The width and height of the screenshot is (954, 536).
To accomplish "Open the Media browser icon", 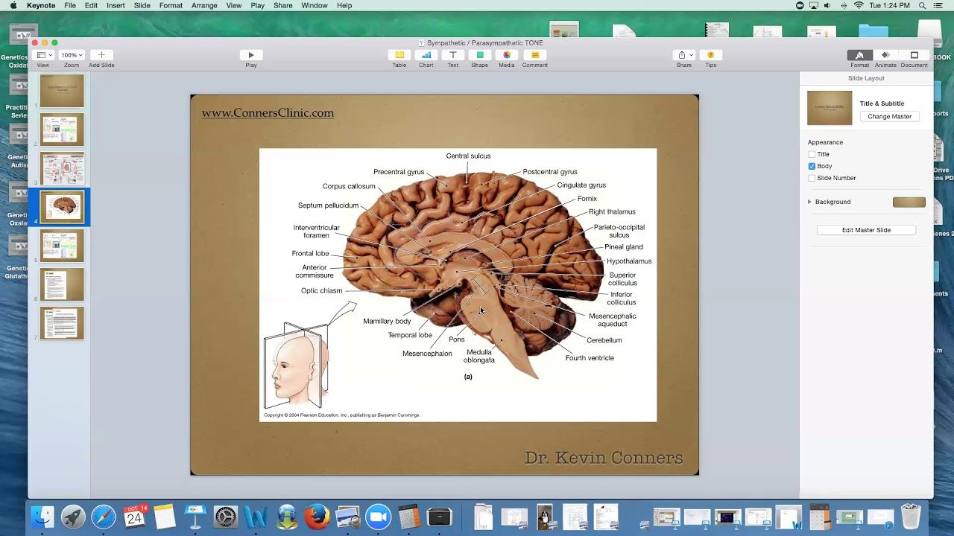I will pos(507,55).
